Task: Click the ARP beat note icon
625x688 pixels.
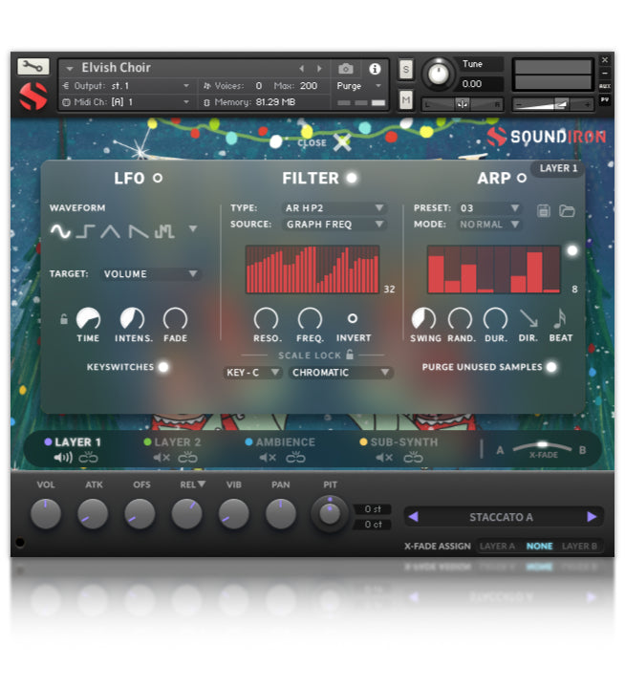Action: (560, 318)
